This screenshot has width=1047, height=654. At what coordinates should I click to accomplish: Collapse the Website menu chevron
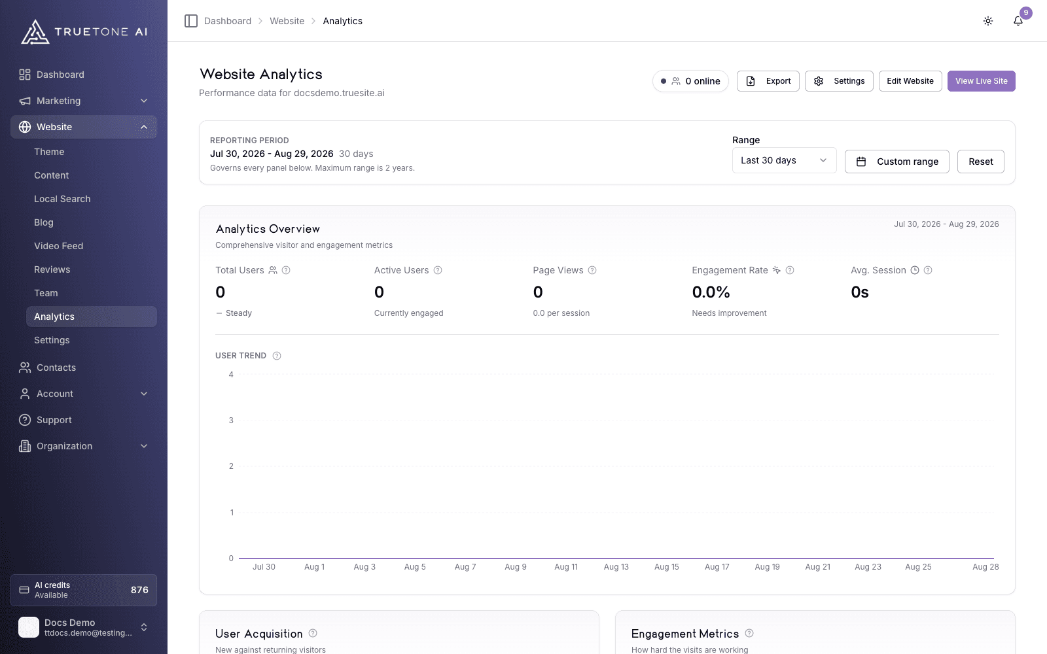click(x=144, y=127)
